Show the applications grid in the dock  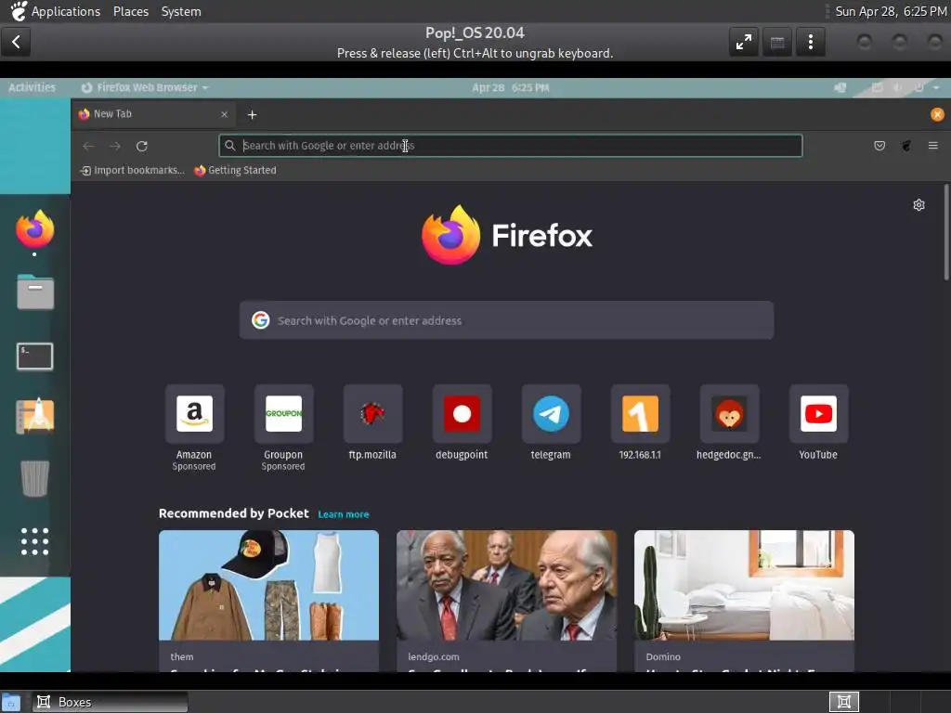(34, 541)
